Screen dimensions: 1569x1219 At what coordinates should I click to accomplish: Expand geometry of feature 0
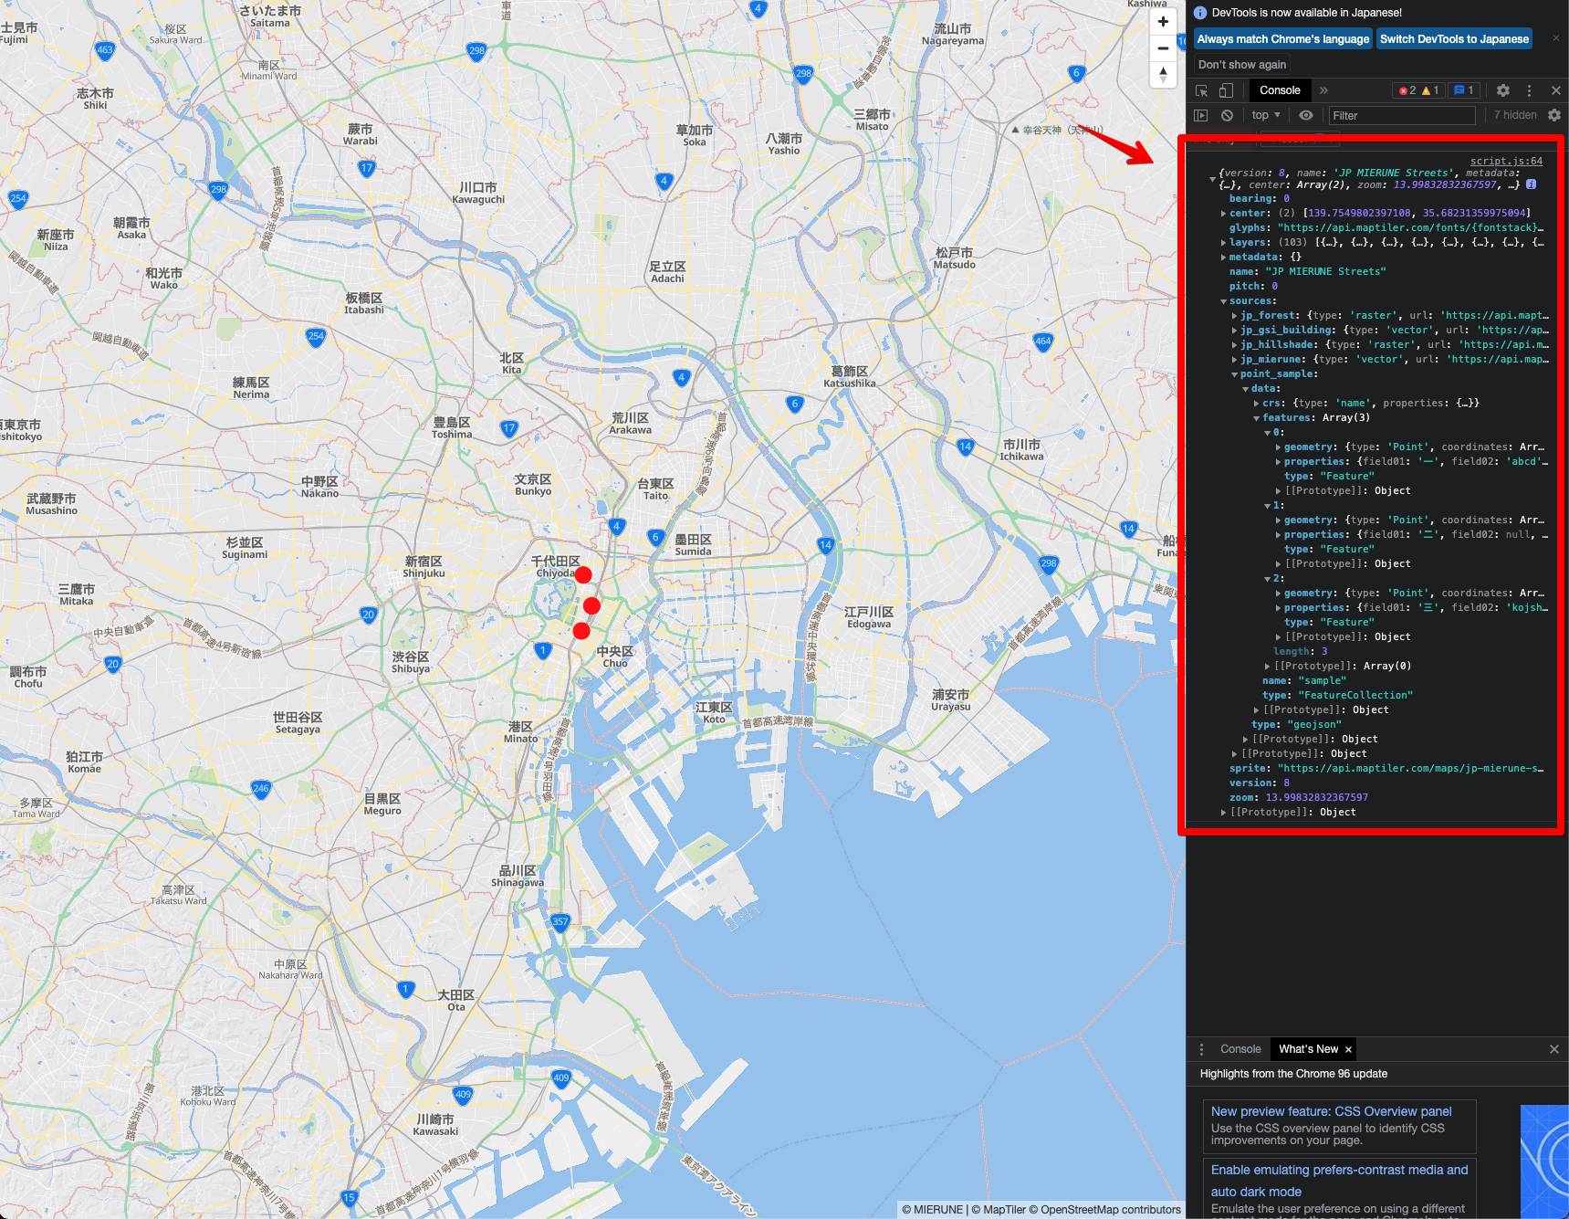[x=1278, y=447]
